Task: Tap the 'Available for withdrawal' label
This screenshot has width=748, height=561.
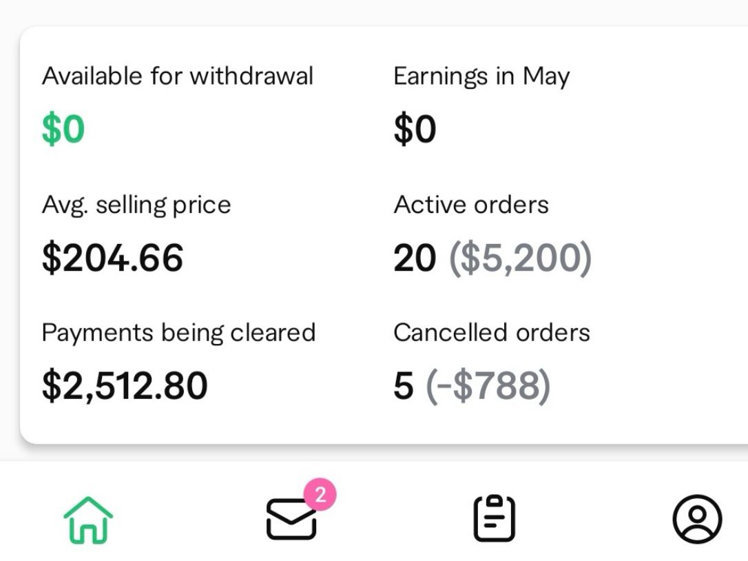Action: (x=178, y=76)
